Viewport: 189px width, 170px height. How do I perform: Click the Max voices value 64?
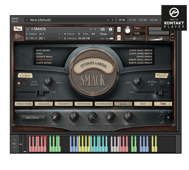click(93, 34)
